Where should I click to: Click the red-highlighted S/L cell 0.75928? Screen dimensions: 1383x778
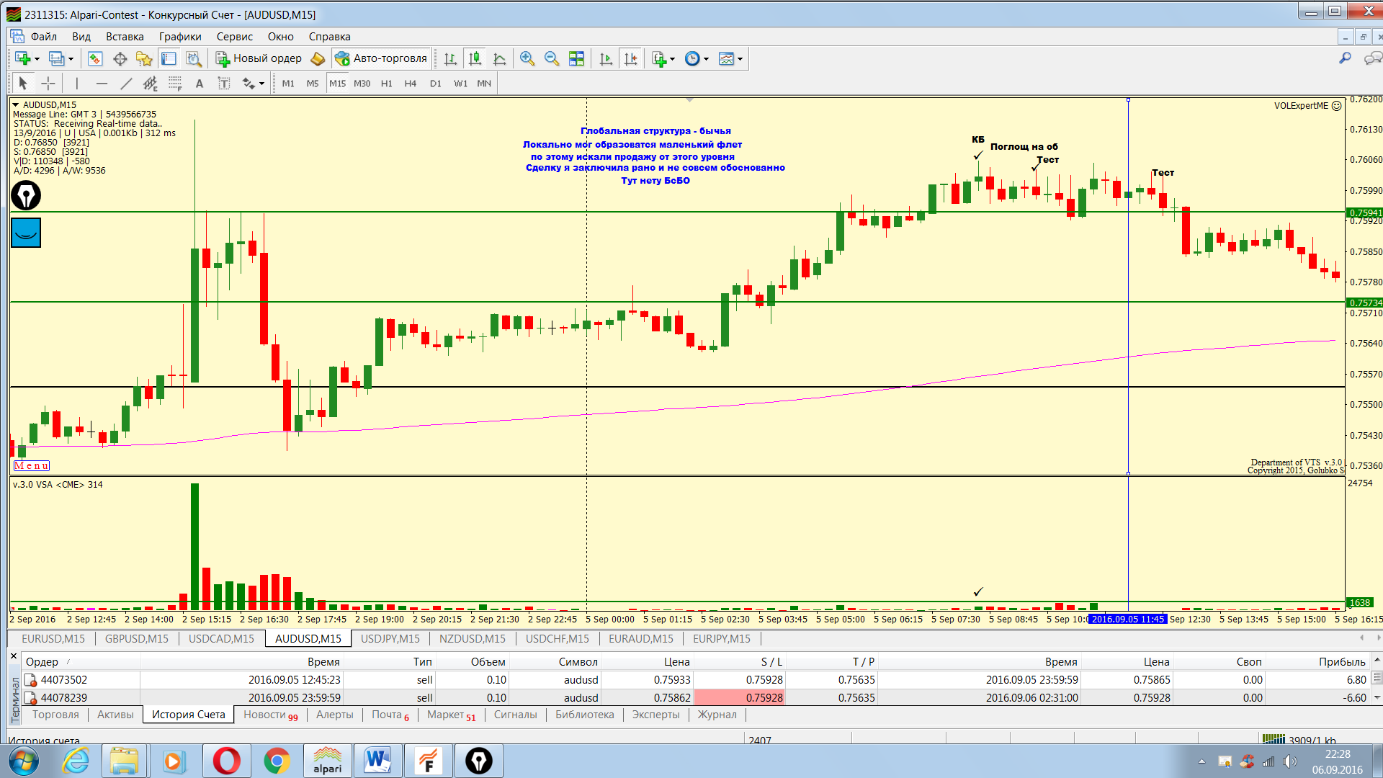tap(739, 697)
